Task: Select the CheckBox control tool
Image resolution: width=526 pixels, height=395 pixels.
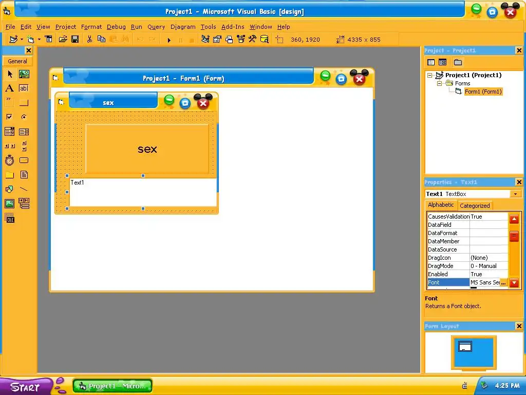Action: click(x=10, y=117)
